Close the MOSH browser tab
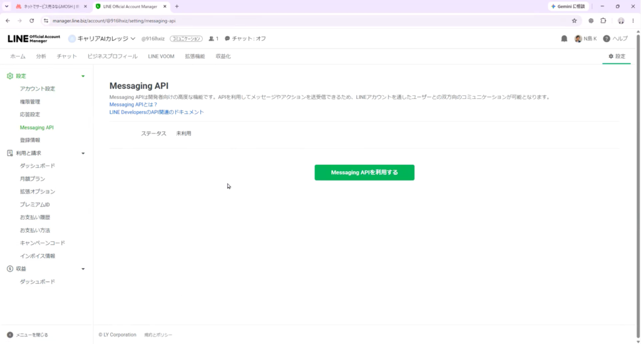 [85, 6]
